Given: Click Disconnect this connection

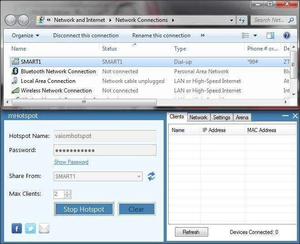Looking at the screenshot, I should click(x=86, y=36).
